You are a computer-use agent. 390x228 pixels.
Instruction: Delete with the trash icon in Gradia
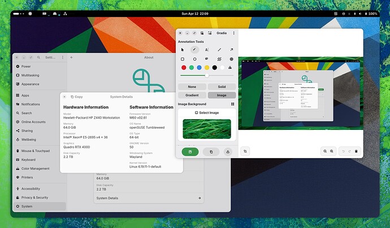tap(356, 151)
